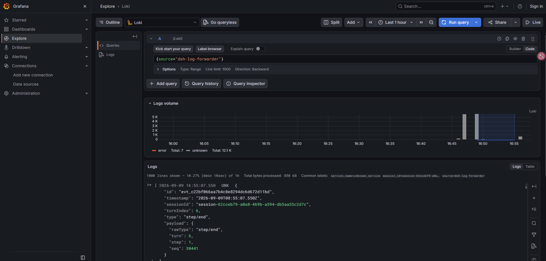Open the Last 1 hour time picker
This screenshot has width=546, height=261.
(396, 22)
